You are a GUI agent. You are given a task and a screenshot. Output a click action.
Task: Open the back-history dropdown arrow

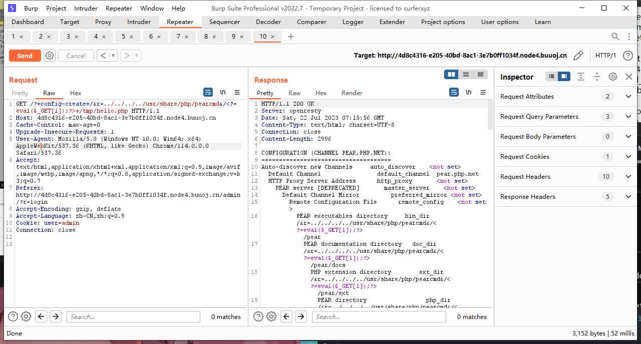coord(114,56)
